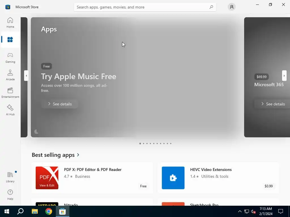The image size is (290, 217).
Task: Click the Try Apple Music Free headline
Action: click(x=79, y=76)
